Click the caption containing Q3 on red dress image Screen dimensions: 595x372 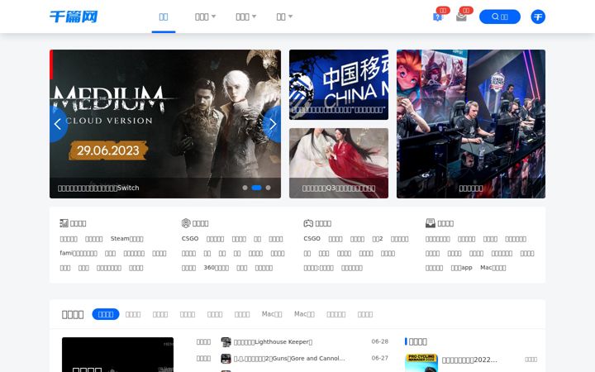pyautogui.click(x=339, y=188)
